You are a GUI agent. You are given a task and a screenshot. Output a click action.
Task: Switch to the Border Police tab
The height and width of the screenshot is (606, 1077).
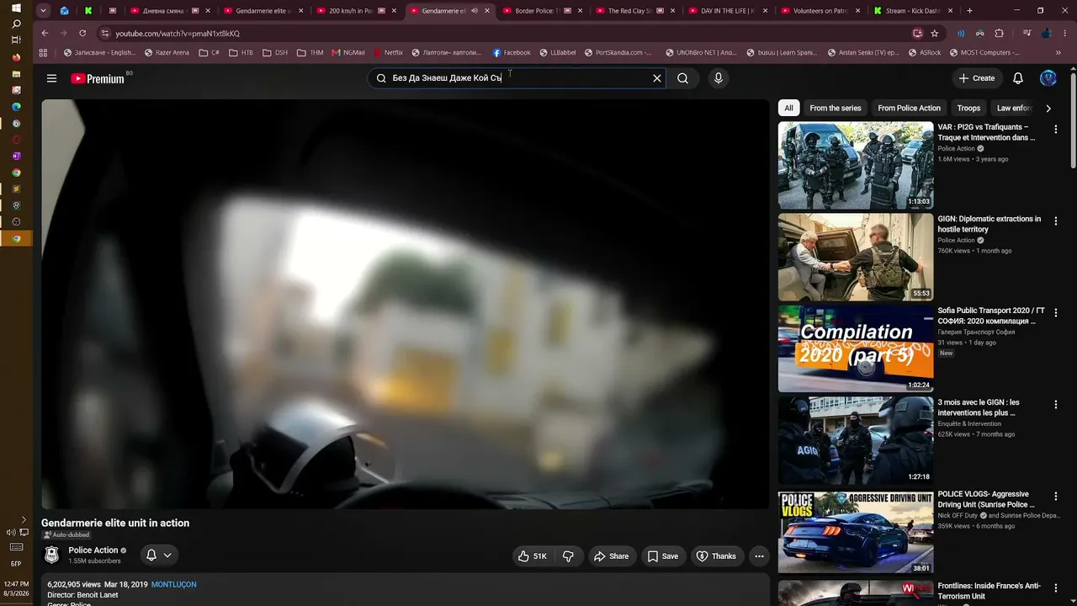(543, 11)
